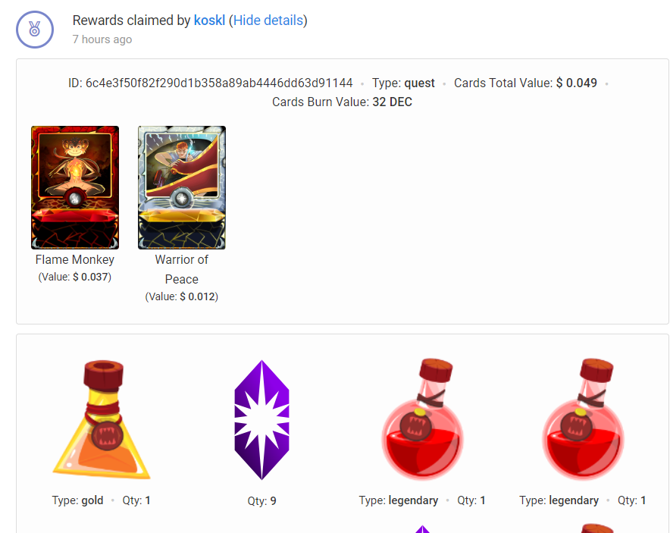Open koskl's profile link
This screenshot has width=670, height=533.
[209, 20]
